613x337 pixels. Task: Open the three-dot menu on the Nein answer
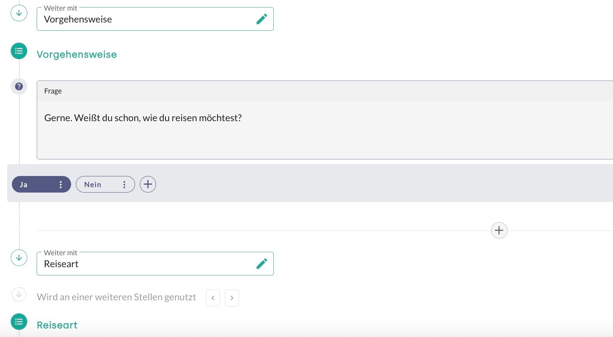(x=124, y=185)
